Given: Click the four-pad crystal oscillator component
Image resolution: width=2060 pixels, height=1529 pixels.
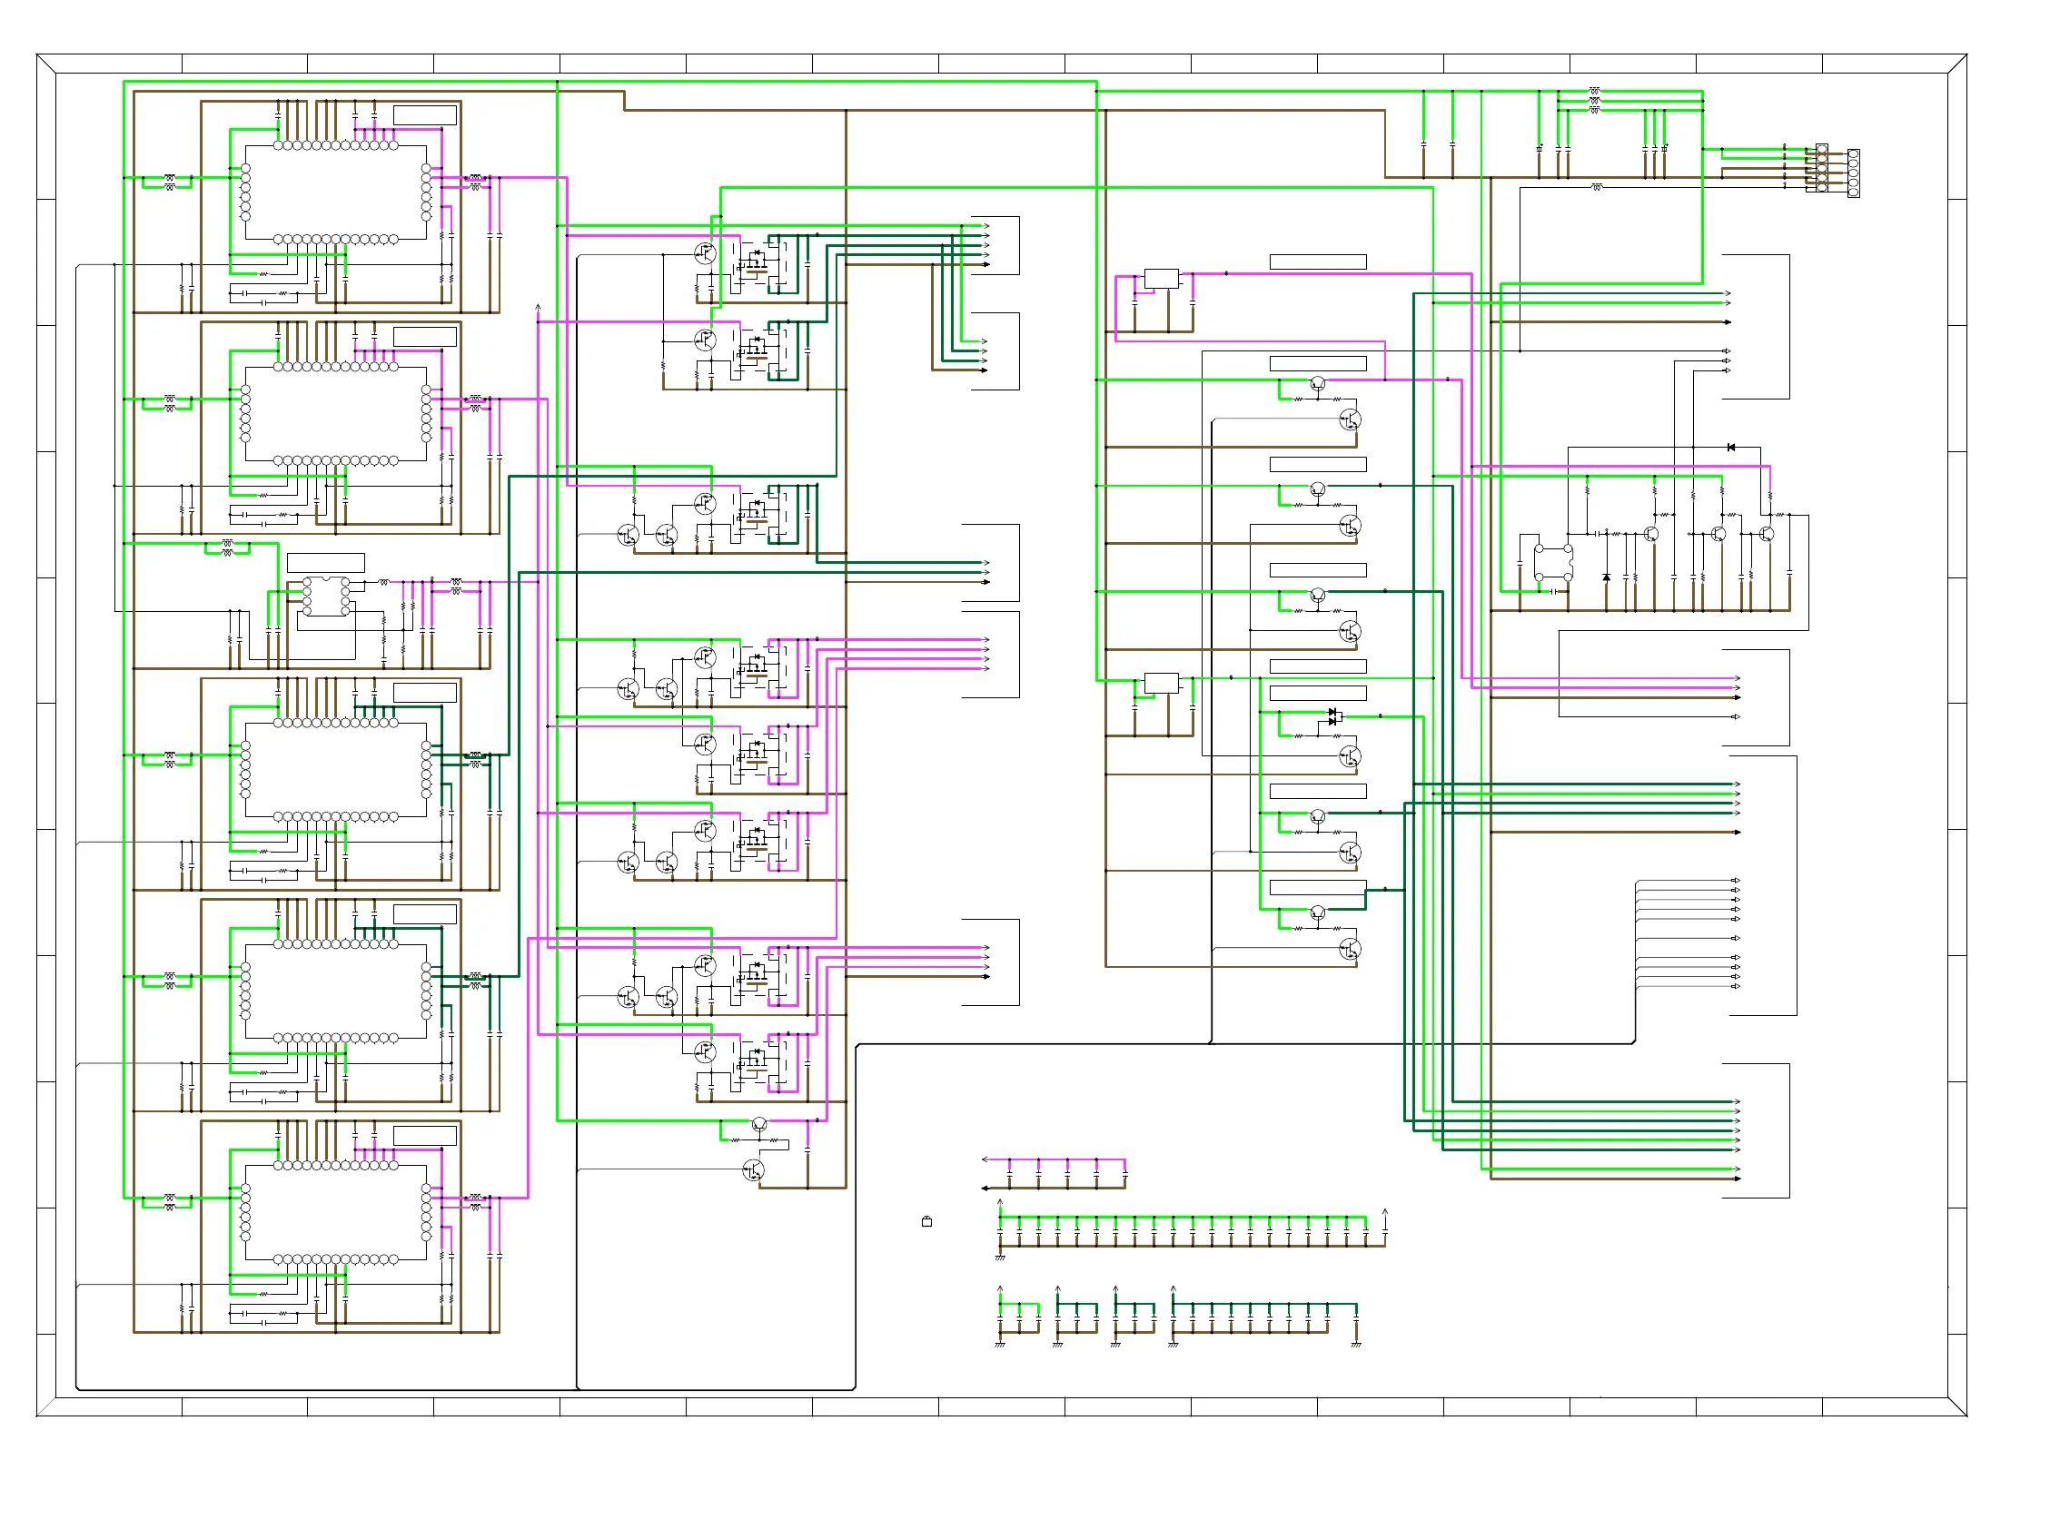Looking at the screenshot, I should (1552, 564).
